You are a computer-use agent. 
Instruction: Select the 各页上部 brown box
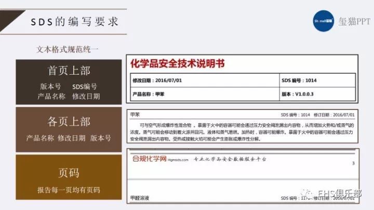coord(69,129)
